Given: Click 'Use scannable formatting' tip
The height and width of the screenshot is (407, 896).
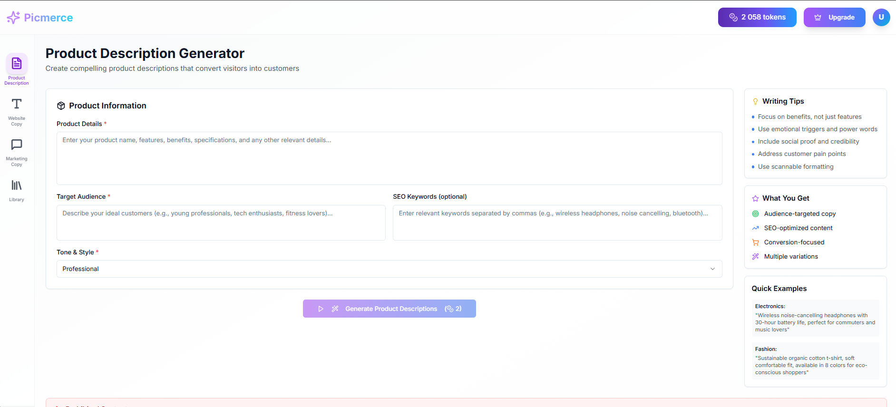Looking at the screenshot, I should [796, 167].
